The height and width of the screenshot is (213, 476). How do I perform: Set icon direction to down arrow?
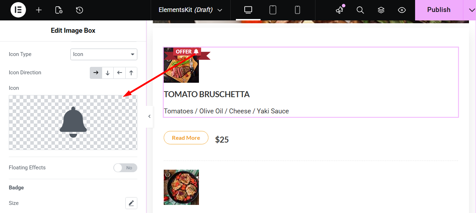coord(108,73)
